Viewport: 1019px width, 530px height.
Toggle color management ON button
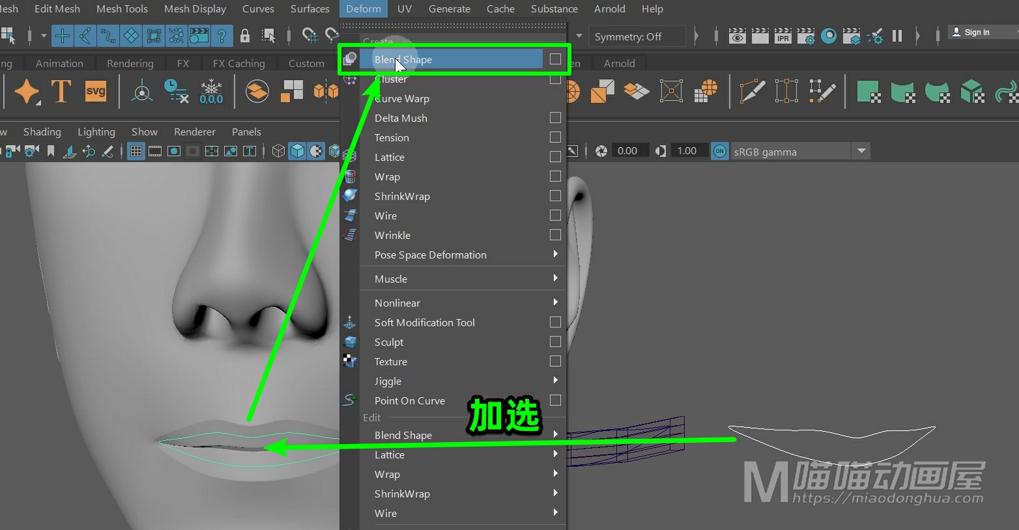[719, 151]
